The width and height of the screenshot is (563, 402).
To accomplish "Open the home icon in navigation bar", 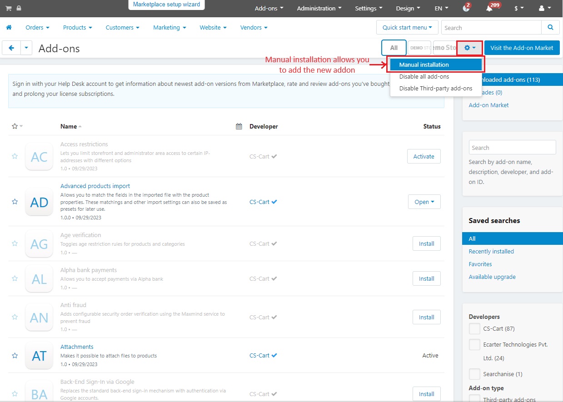I will 9,28.
